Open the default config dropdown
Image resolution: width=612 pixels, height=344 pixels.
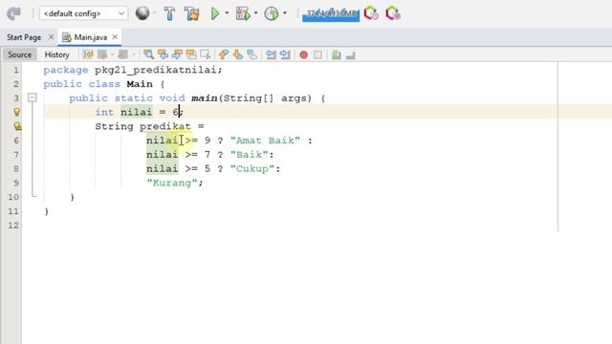click(83, 13)
